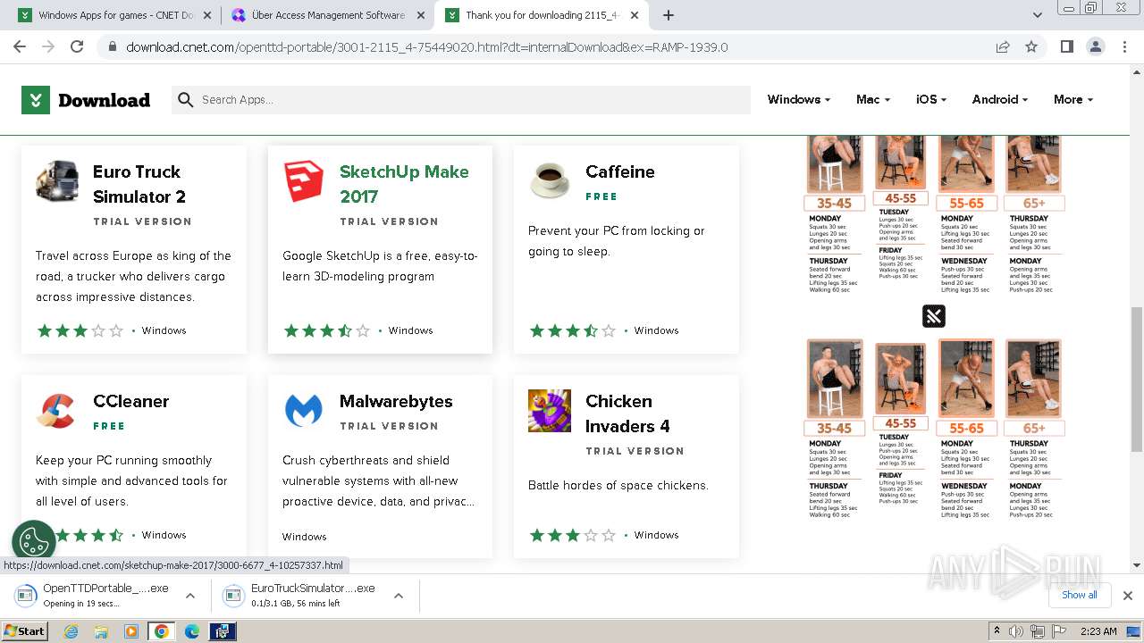Open the Chrome profile avatar
This screenshot has width=1144, height=643.
pos(1096,46)
